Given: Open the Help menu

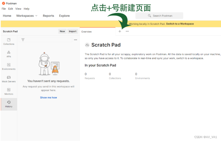Looking at the screenshot, I should point(27,9).
